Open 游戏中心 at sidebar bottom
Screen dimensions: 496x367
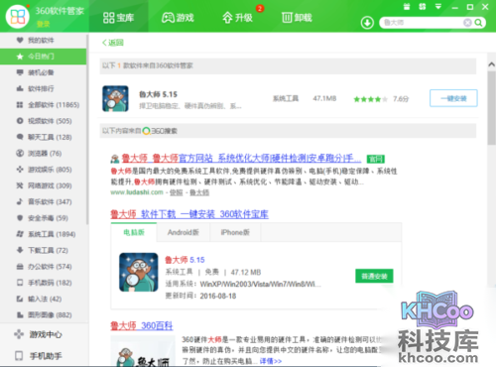tap(38, 334)
